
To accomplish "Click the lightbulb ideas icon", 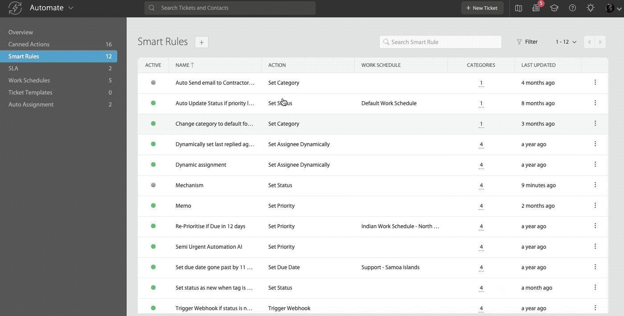I will pyautogui.click(x=591, y=8).
